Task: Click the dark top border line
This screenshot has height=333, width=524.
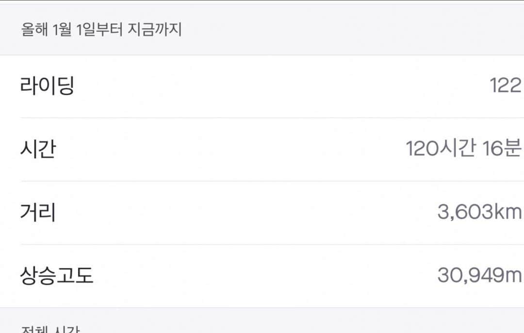Action: tap(262, 0)
